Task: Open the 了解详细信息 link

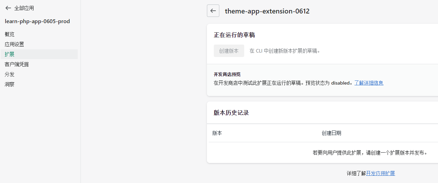Action: [x=369, y=83]
